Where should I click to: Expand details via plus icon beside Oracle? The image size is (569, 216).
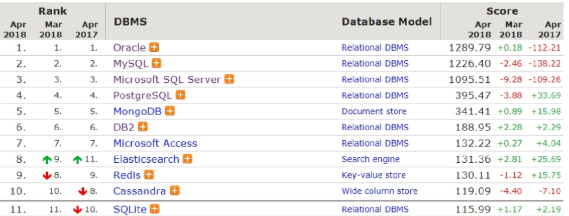pyautogui.click(x=154, y=47)
